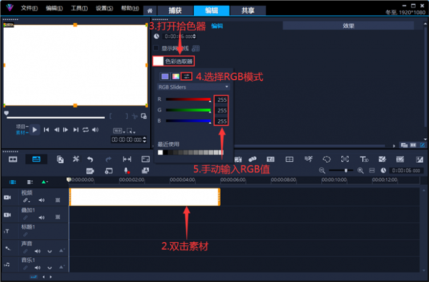Undo the last action
Image resolution: width=429 pixels, height=282 pixels.
pyautogui.click(x=90, y=159)
